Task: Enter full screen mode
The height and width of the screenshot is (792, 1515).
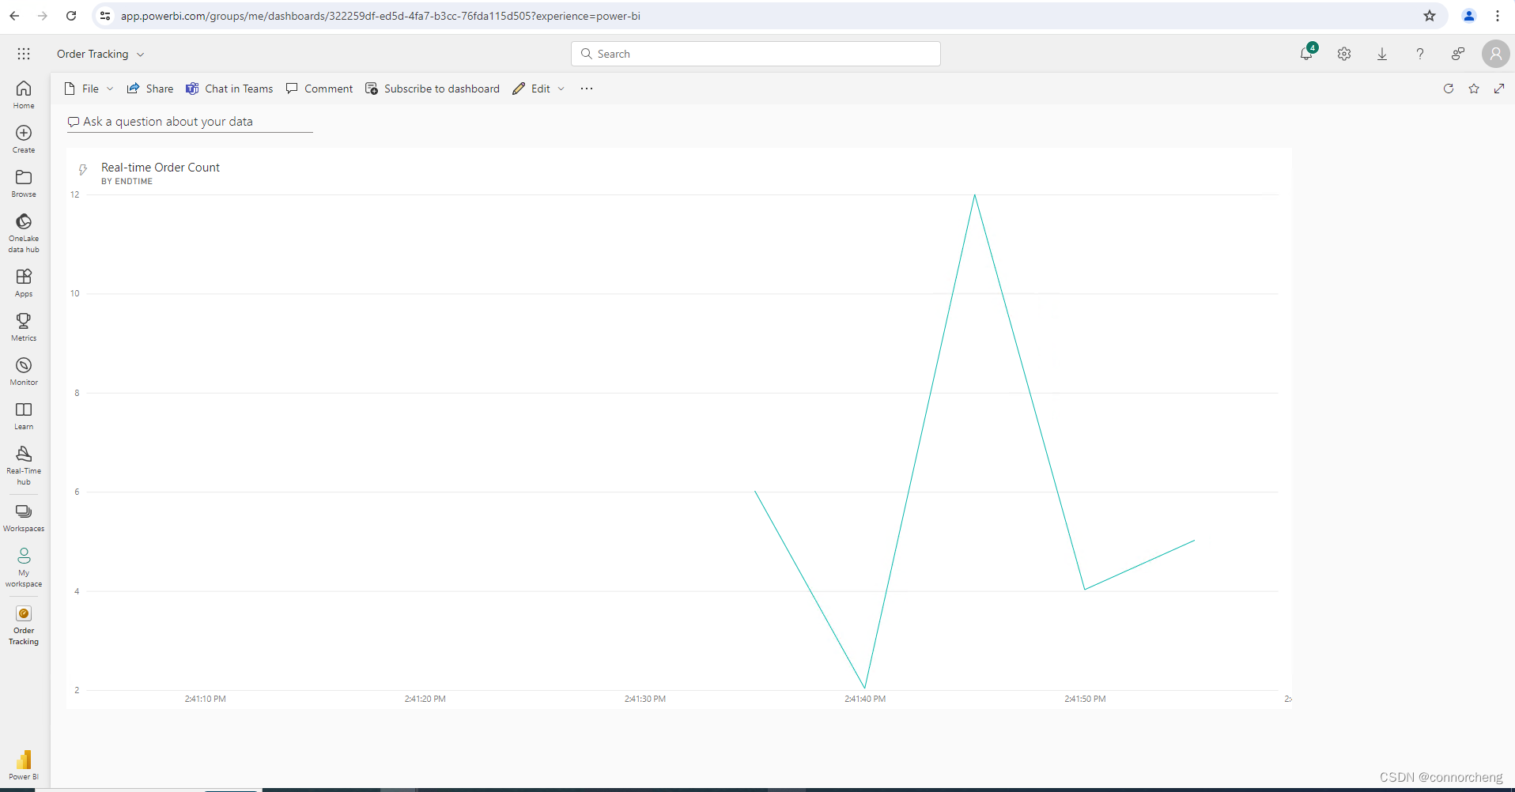Action: click(x=1499, y=89)
